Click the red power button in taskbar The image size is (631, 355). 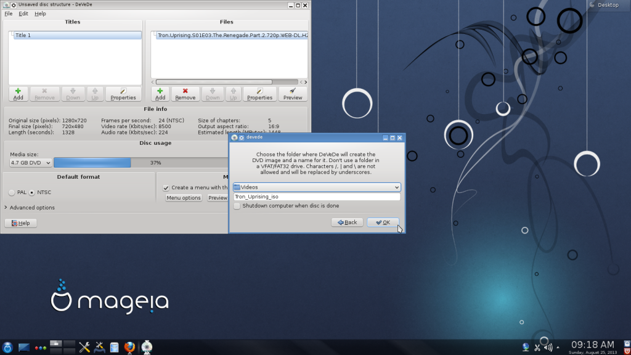point(627,351)
